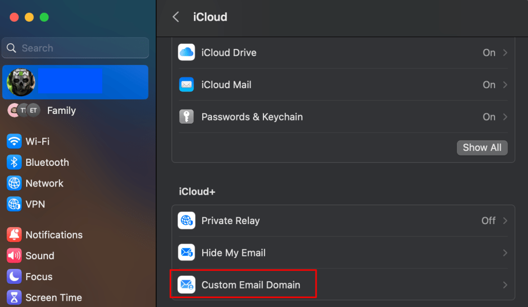Select VPN in the sidebar
Image resolution: width=528 pixels, height=307 pixels.
(x=35, y=204)
